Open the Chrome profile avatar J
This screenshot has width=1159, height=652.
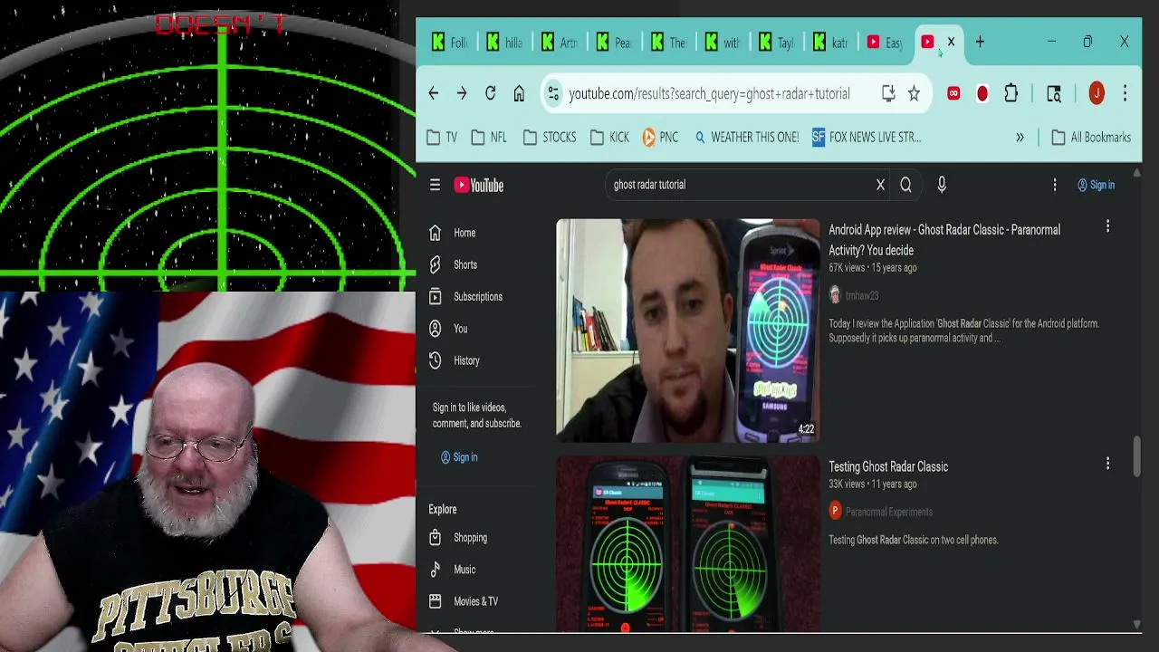[1097, 93]
